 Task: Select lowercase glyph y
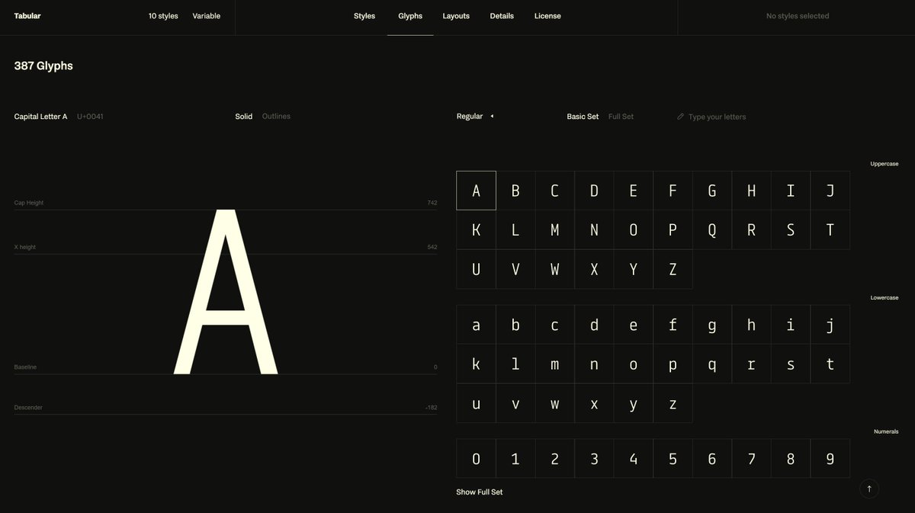click(634, 403)
